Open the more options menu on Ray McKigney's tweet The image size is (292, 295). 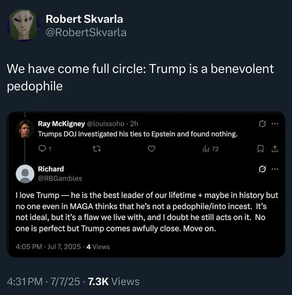(x=274, y=124)
